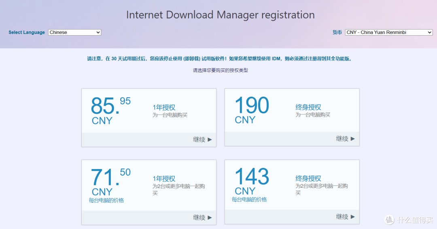Click the 190 CNY price
Image resolution: width=437 pixels, height=229 pixels.
point(252,110)
